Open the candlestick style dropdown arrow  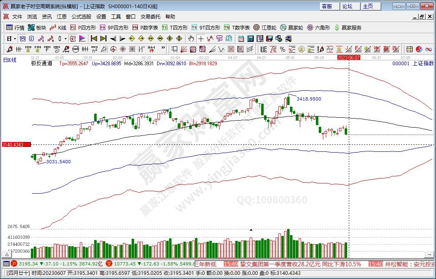pyautogui.click(x=66, y=39)
